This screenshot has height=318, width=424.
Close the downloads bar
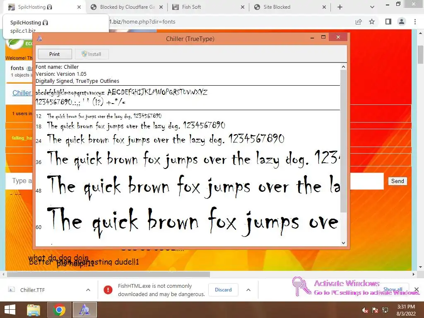tap(417, 290)
